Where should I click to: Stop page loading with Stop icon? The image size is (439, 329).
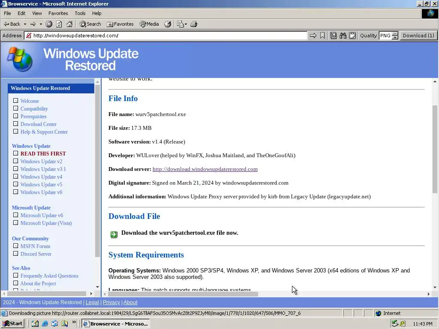pyautogui.click(x=49, y=24)
